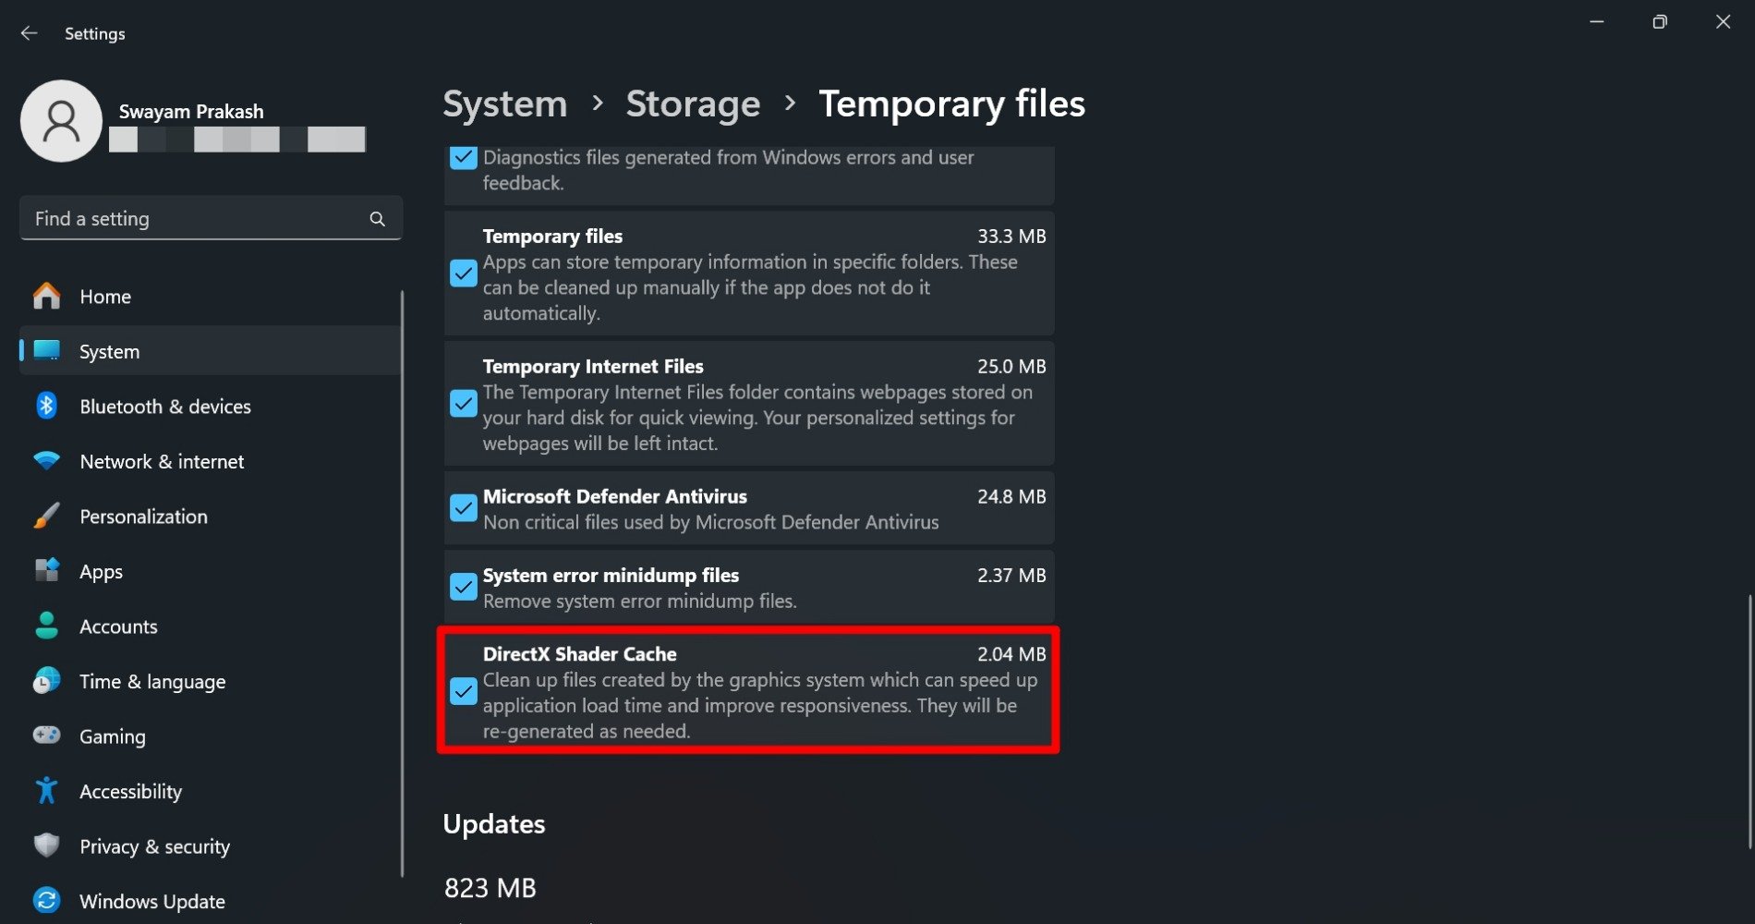Open Personalization via paintbrush icon
Image resolution: width=1755 pixels, height=924 pixels.
[46, 517]
